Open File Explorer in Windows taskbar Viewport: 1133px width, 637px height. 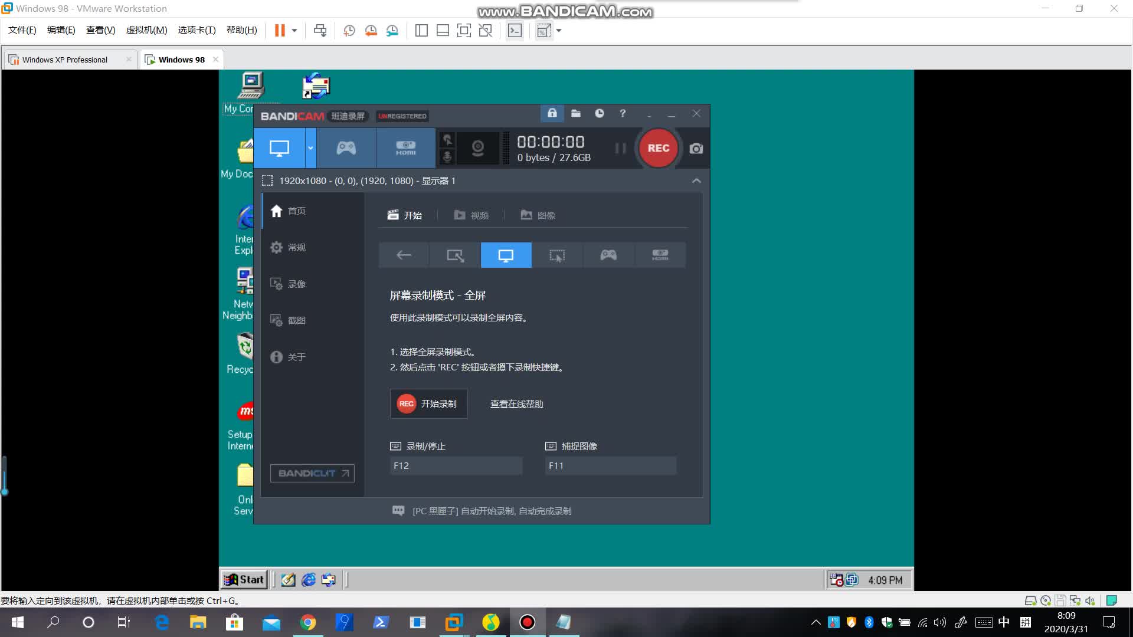tap(198, 622)
